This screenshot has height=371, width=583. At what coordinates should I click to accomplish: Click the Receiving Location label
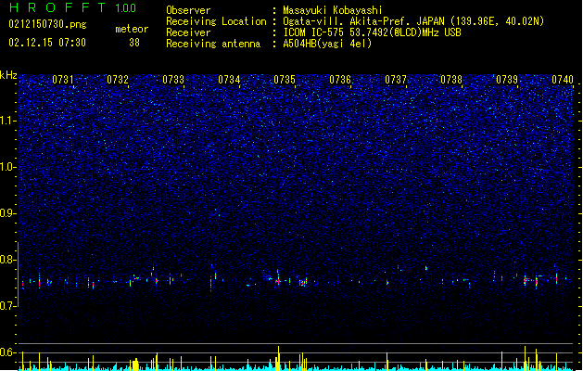[216, 21]
